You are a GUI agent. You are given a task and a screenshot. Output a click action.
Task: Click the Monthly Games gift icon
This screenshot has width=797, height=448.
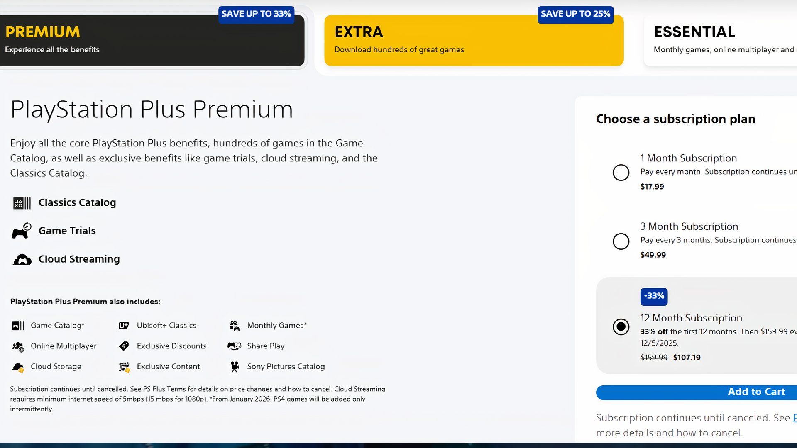click(235, 326)
